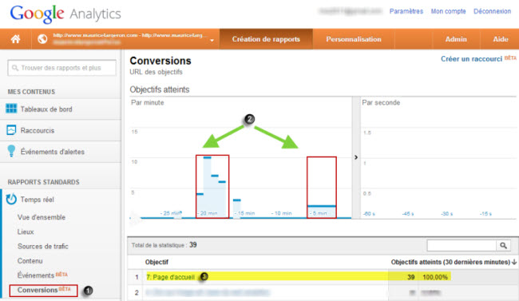Click the Déconnexion link
The width and height of the screenshot is (519, 301).
tap(492, 11)
